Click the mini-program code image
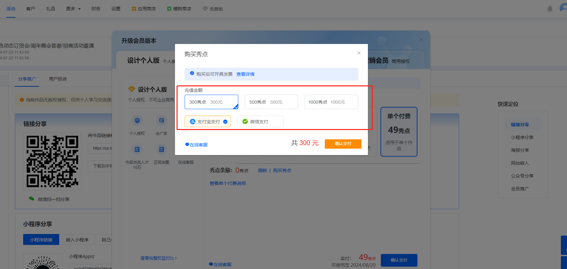 tap(43, 262)
